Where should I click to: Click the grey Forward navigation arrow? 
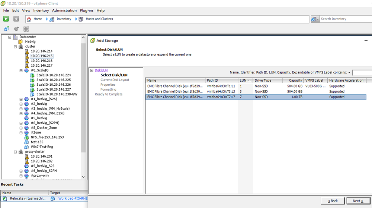[16, 19]
